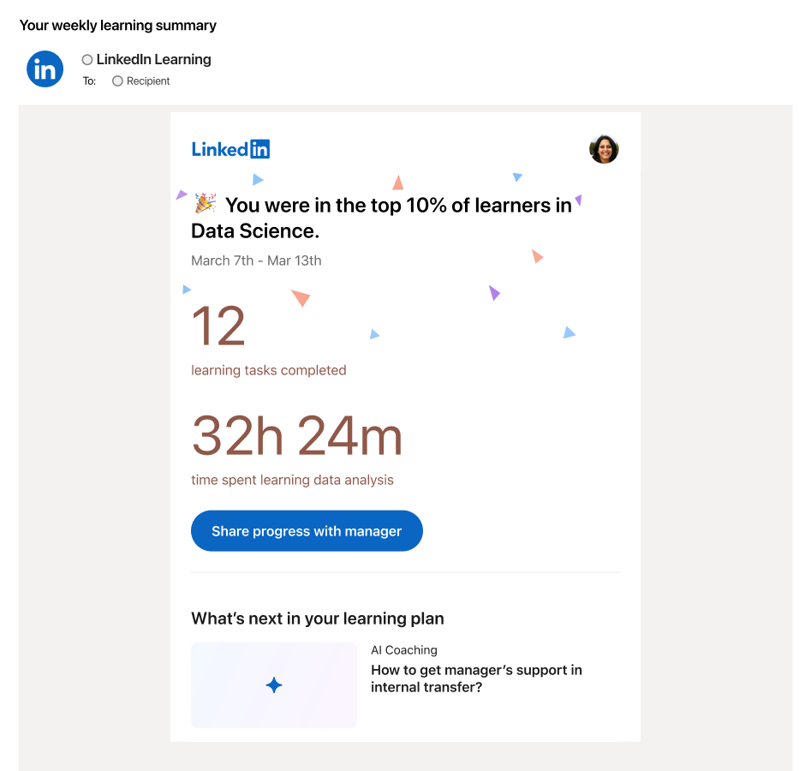Click the 12 tasks completed number

click(218, 326)
